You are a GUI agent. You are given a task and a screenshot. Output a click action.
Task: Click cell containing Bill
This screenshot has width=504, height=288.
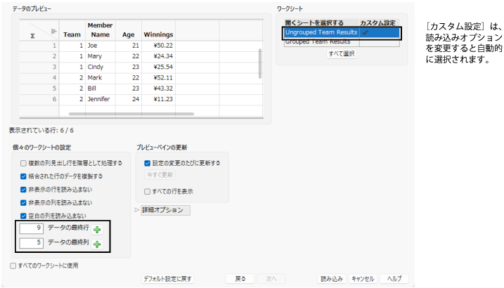101,89
